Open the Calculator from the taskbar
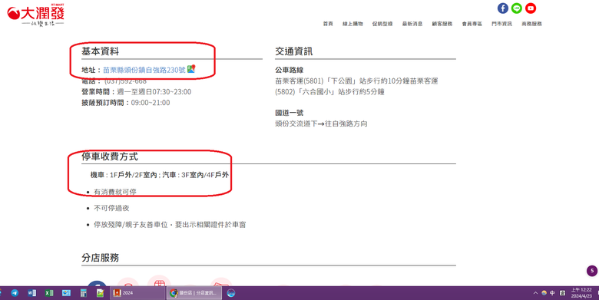 point(83,293)
